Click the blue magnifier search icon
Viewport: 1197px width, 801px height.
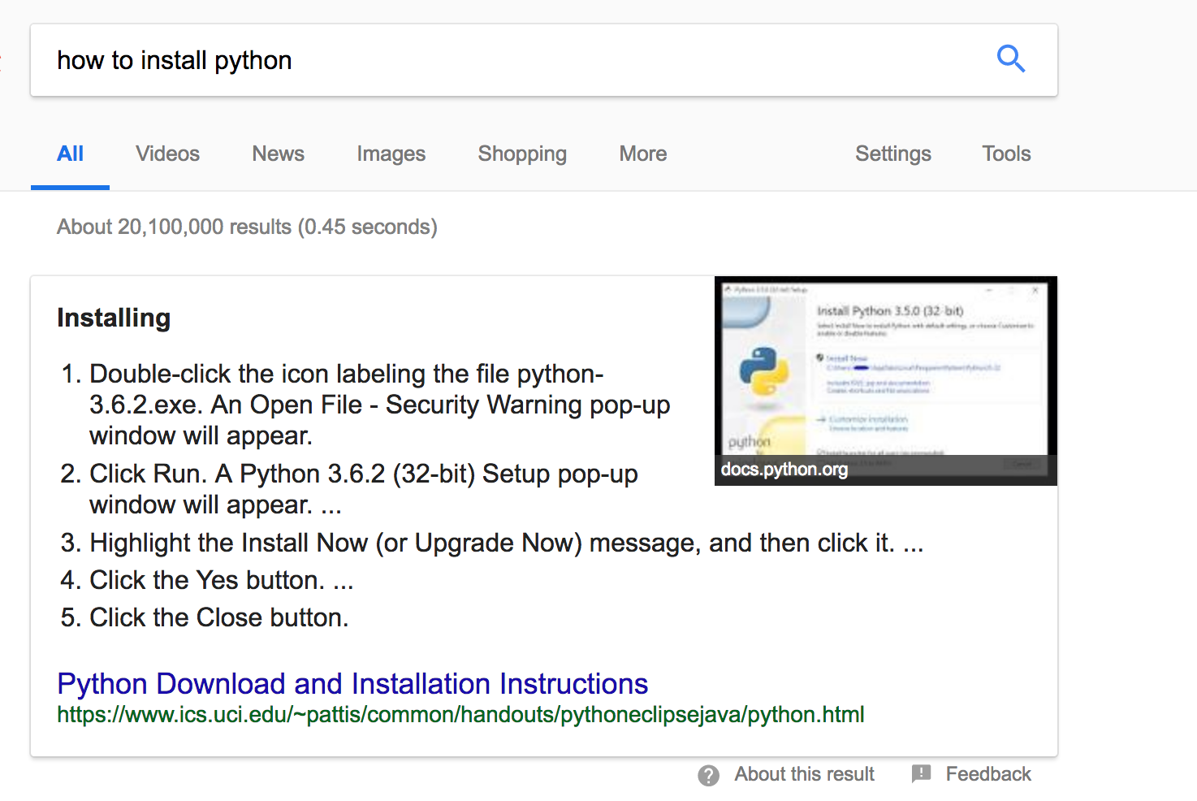coord(1011,59)
